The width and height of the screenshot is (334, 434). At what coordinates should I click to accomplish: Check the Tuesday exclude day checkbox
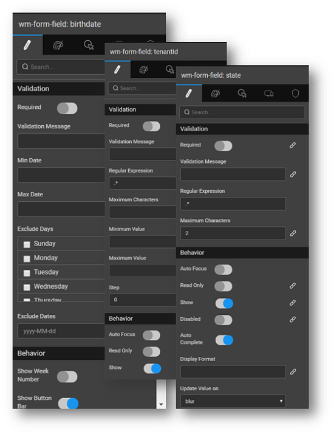click(27, 273)
